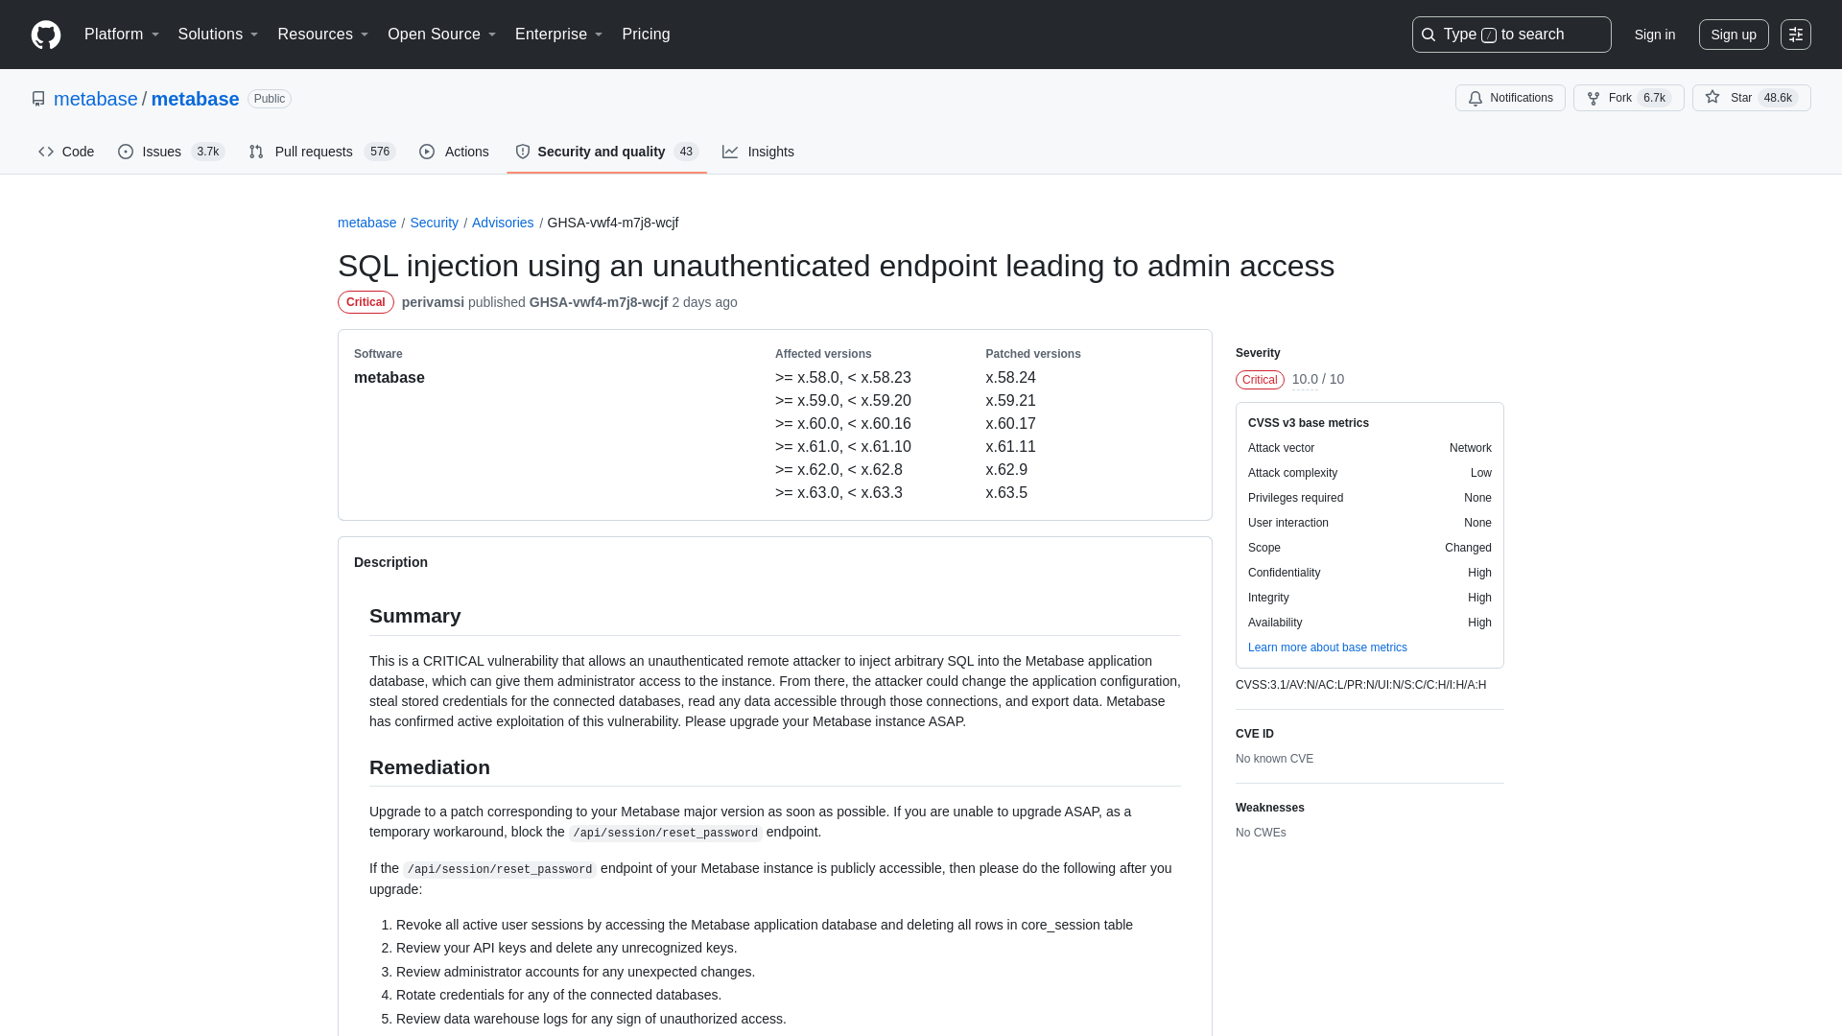
Task: Click the Advisories breadcrumb link
Action: pyautogui.click(x=503, y=223)
